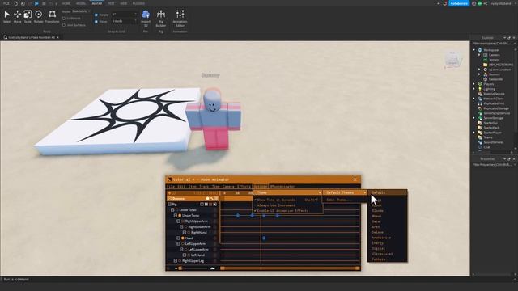Screen dimensions: 518x291
Task: Toggle Always Use Increment option
Action: coord(287,205)
